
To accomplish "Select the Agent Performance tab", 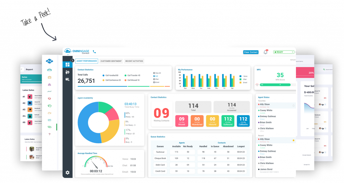I will click(x=86, y=61).
